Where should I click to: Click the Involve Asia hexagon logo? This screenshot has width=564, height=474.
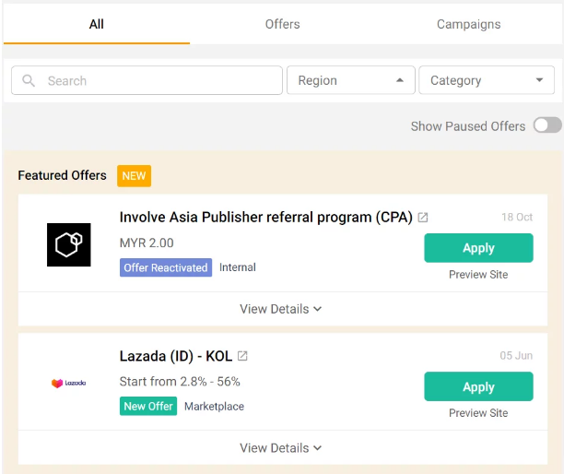[x=69, y=245]
